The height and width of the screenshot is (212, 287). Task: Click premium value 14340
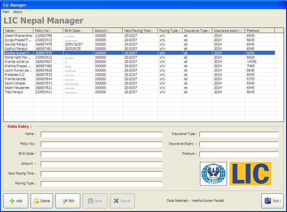click(x=251, y=62)
